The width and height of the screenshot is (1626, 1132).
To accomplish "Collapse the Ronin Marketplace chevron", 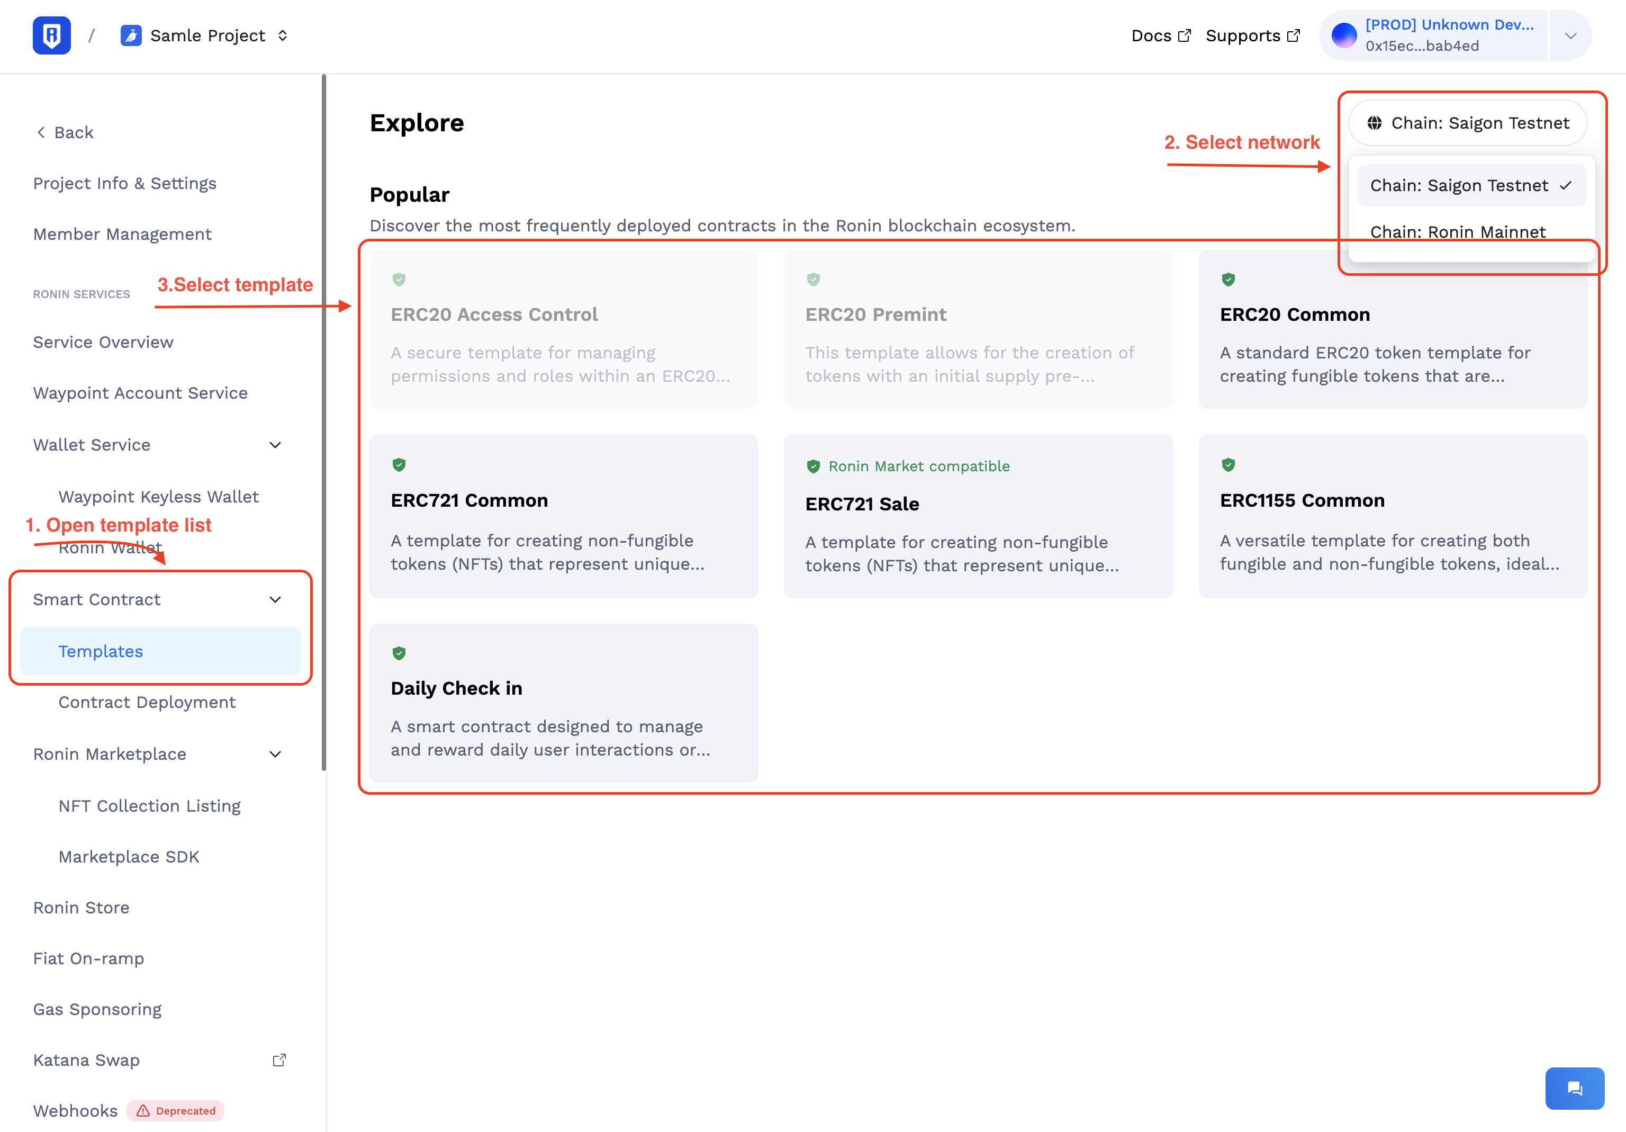I will pos(275,754).
